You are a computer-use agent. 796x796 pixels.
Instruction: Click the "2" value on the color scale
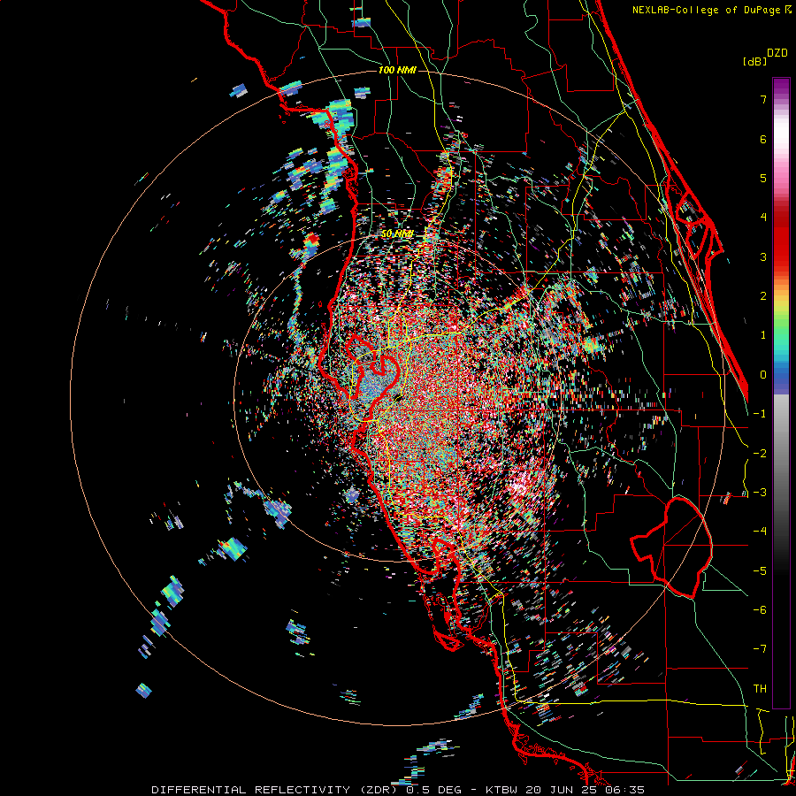(x=763, y=296)
